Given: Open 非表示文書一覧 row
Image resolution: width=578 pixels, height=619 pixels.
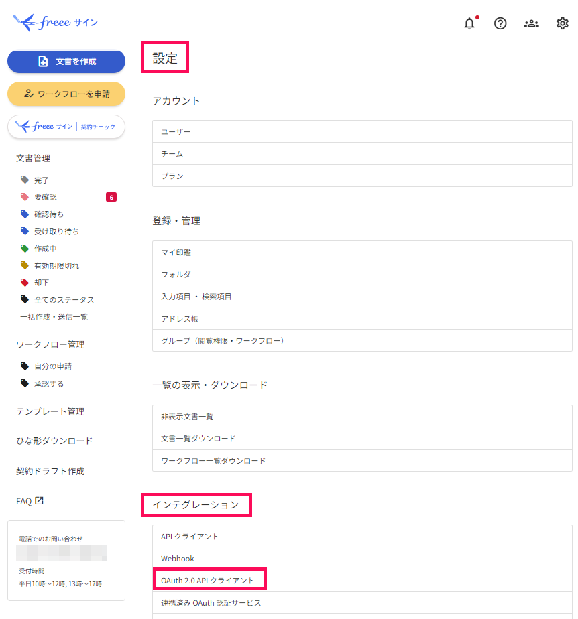Looking at the screenshot, I should [362, 416].
